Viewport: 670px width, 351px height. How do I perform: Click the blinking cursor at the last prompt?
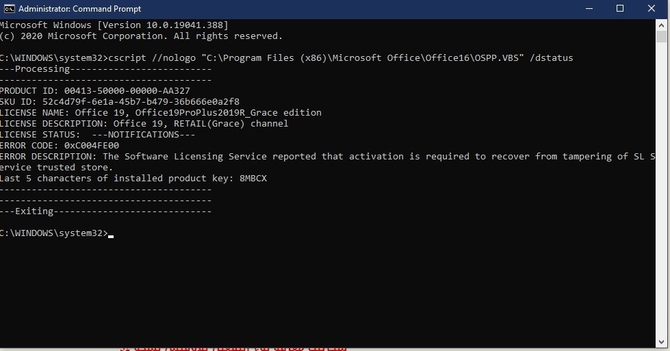click(x=111, y=235)
